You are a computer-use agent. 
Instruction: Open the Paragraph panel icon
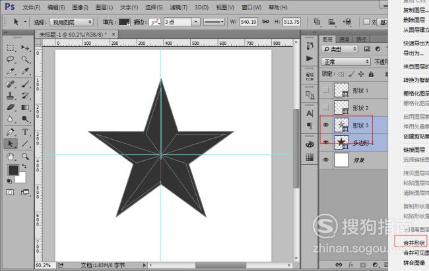pyautogui.click(x=310, y=125)
